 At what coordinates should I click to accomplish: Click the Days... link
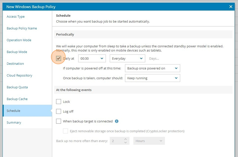pos(154,58)
